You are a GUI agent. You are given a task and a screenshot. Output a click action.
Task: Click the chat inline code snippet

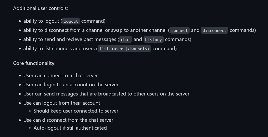[125, 39]
